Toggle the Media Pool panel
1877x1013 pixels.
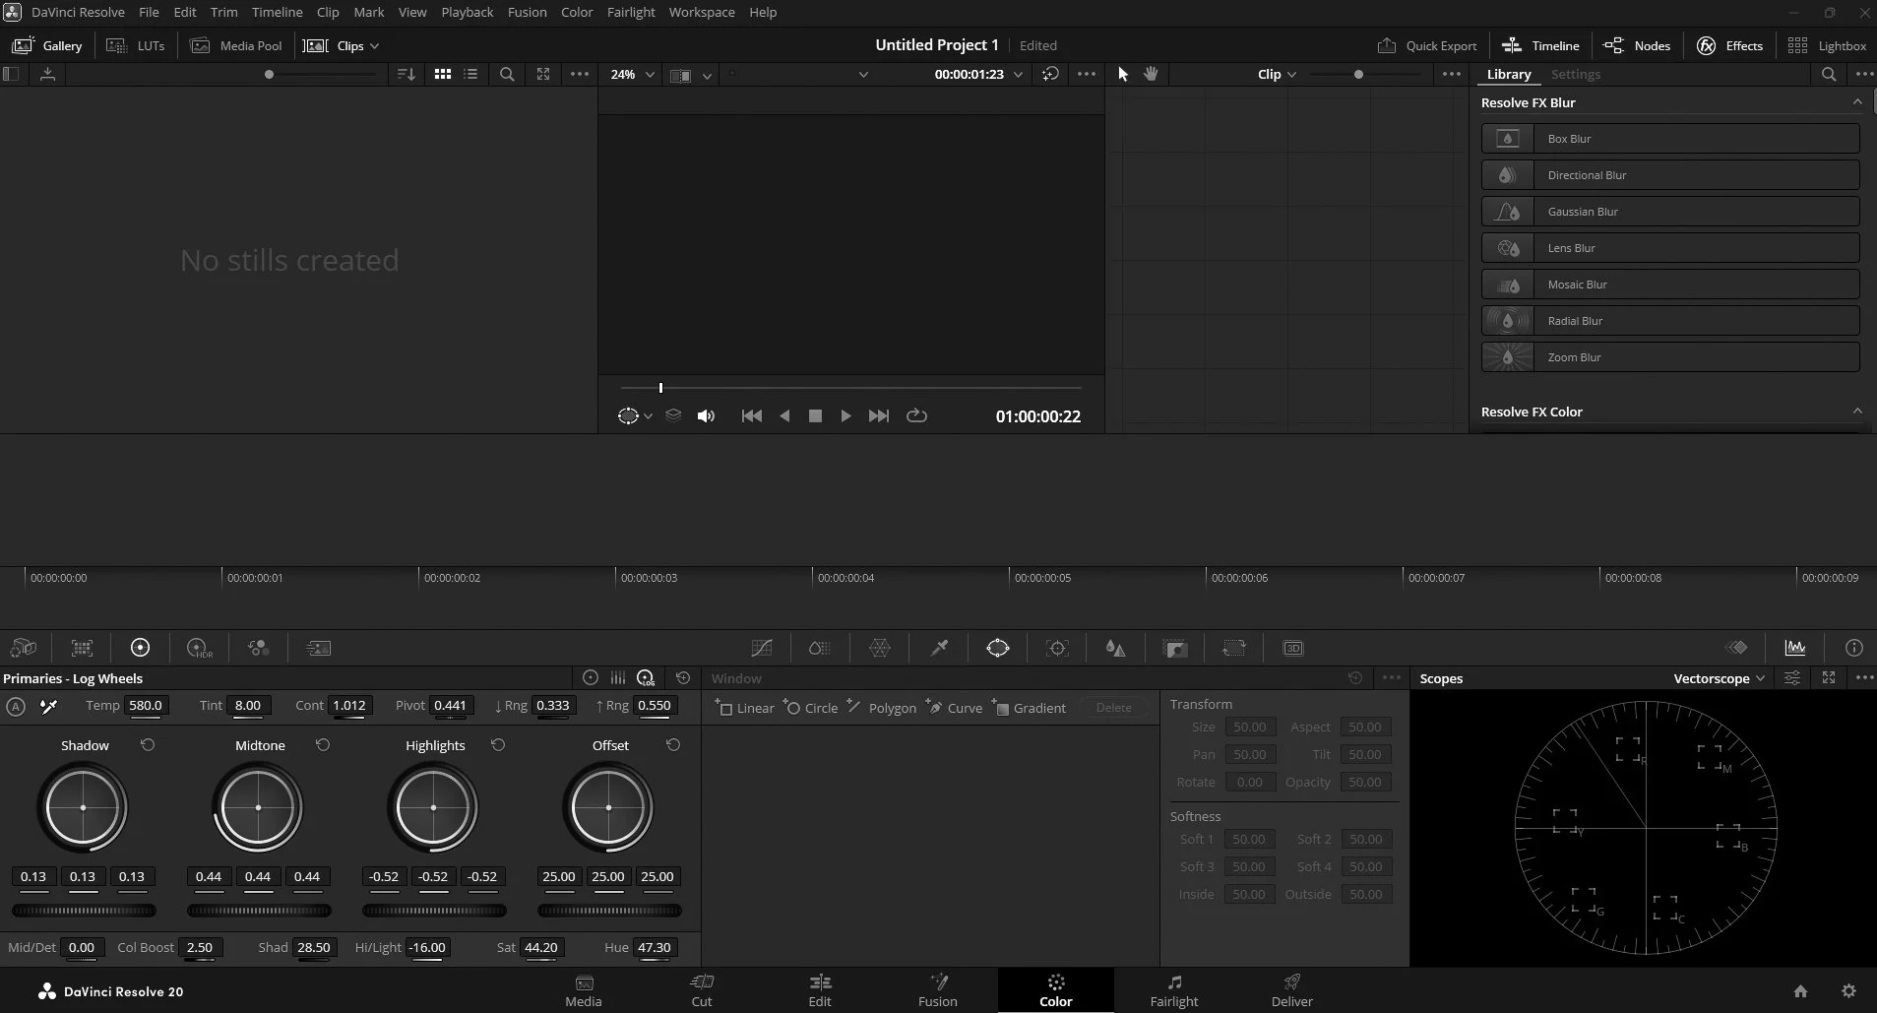tap(236, 45)
